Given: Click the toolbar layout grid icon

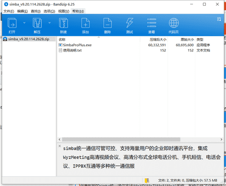Looking at the screenshot, I should click(219, 19).
